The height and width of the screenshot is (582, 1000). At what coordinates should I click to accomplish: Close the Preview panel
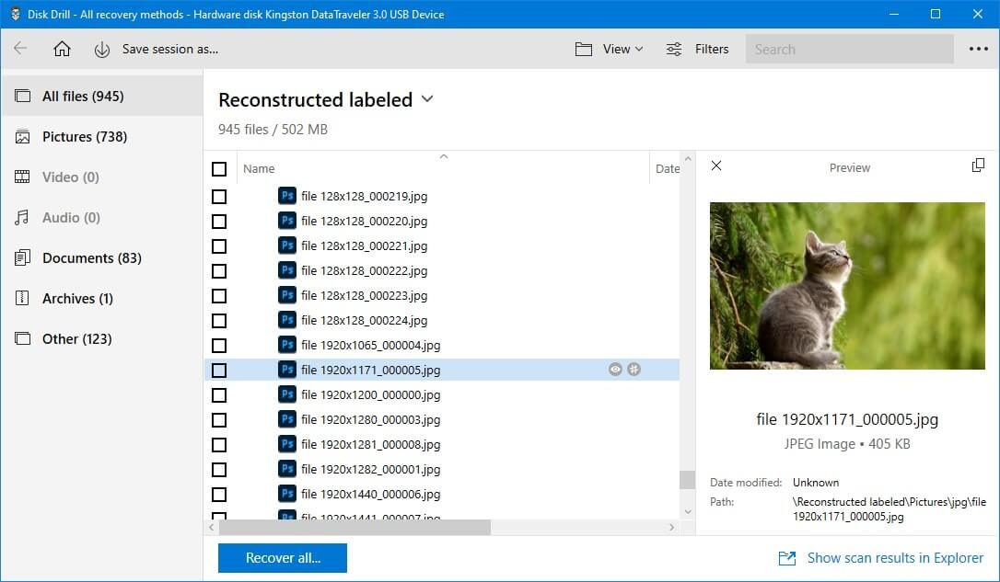coord(716,165)
